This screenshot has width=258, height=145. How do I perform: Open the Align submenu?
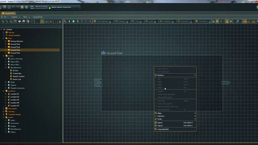(175, 113)
